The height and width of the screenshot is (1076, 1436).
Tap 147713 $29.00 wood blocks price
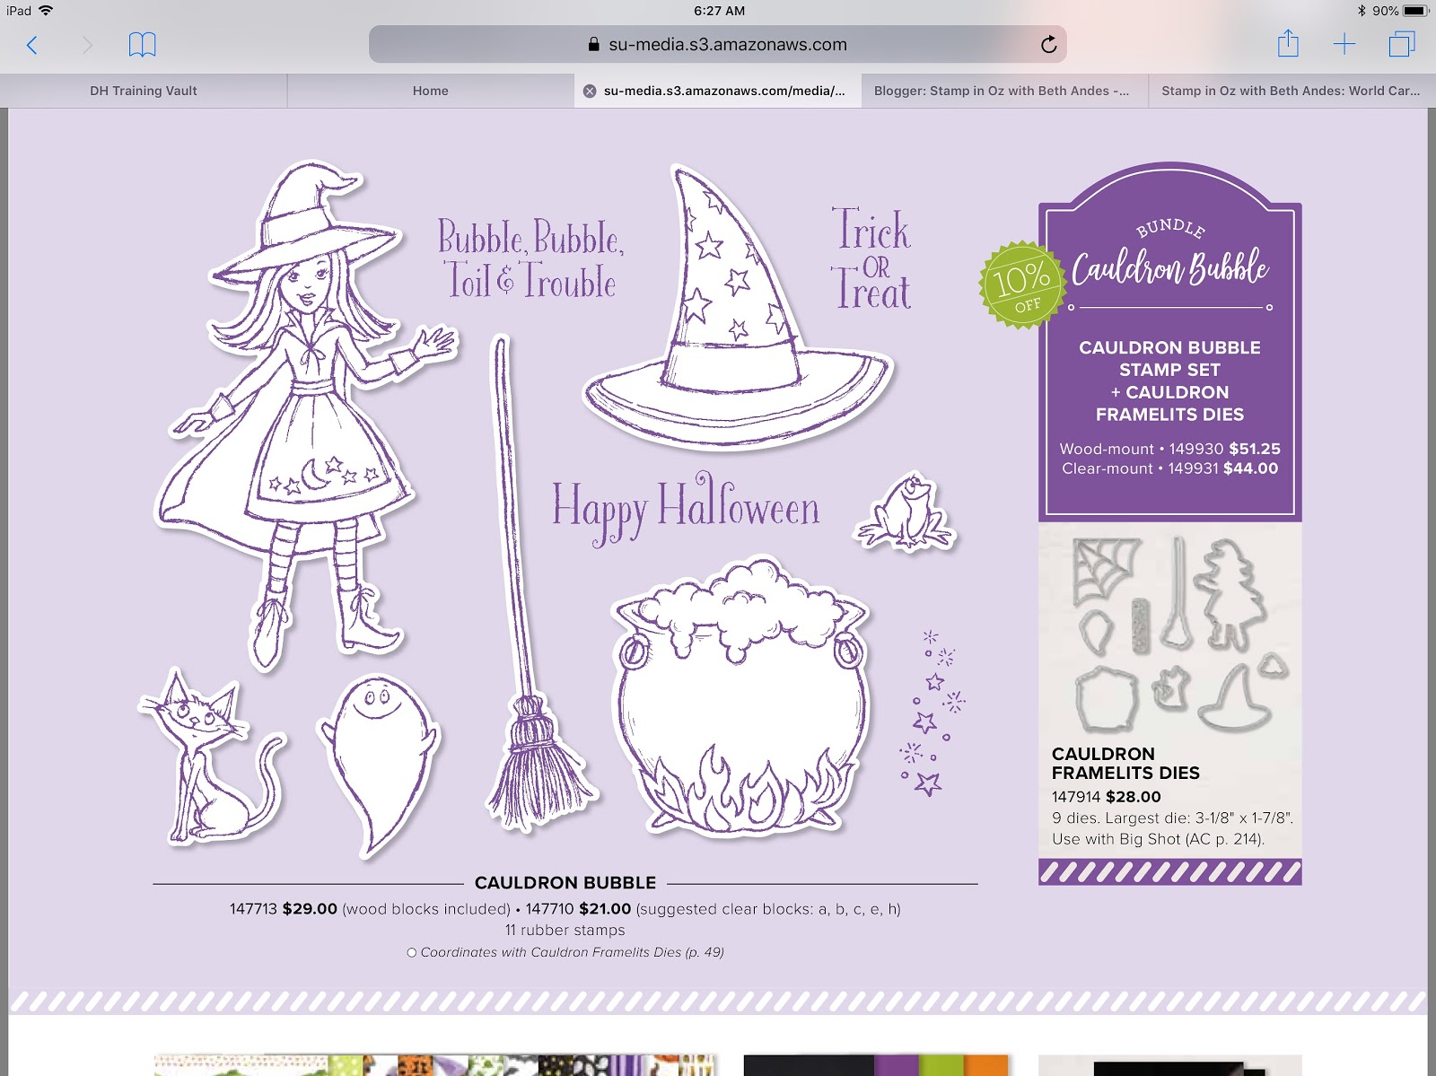(x=370, y=909)
